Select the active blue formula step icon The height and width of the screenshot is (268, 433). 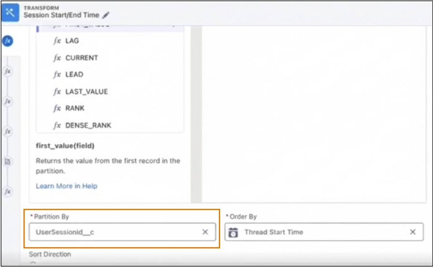pyautogui.click(x=8, y=41)
